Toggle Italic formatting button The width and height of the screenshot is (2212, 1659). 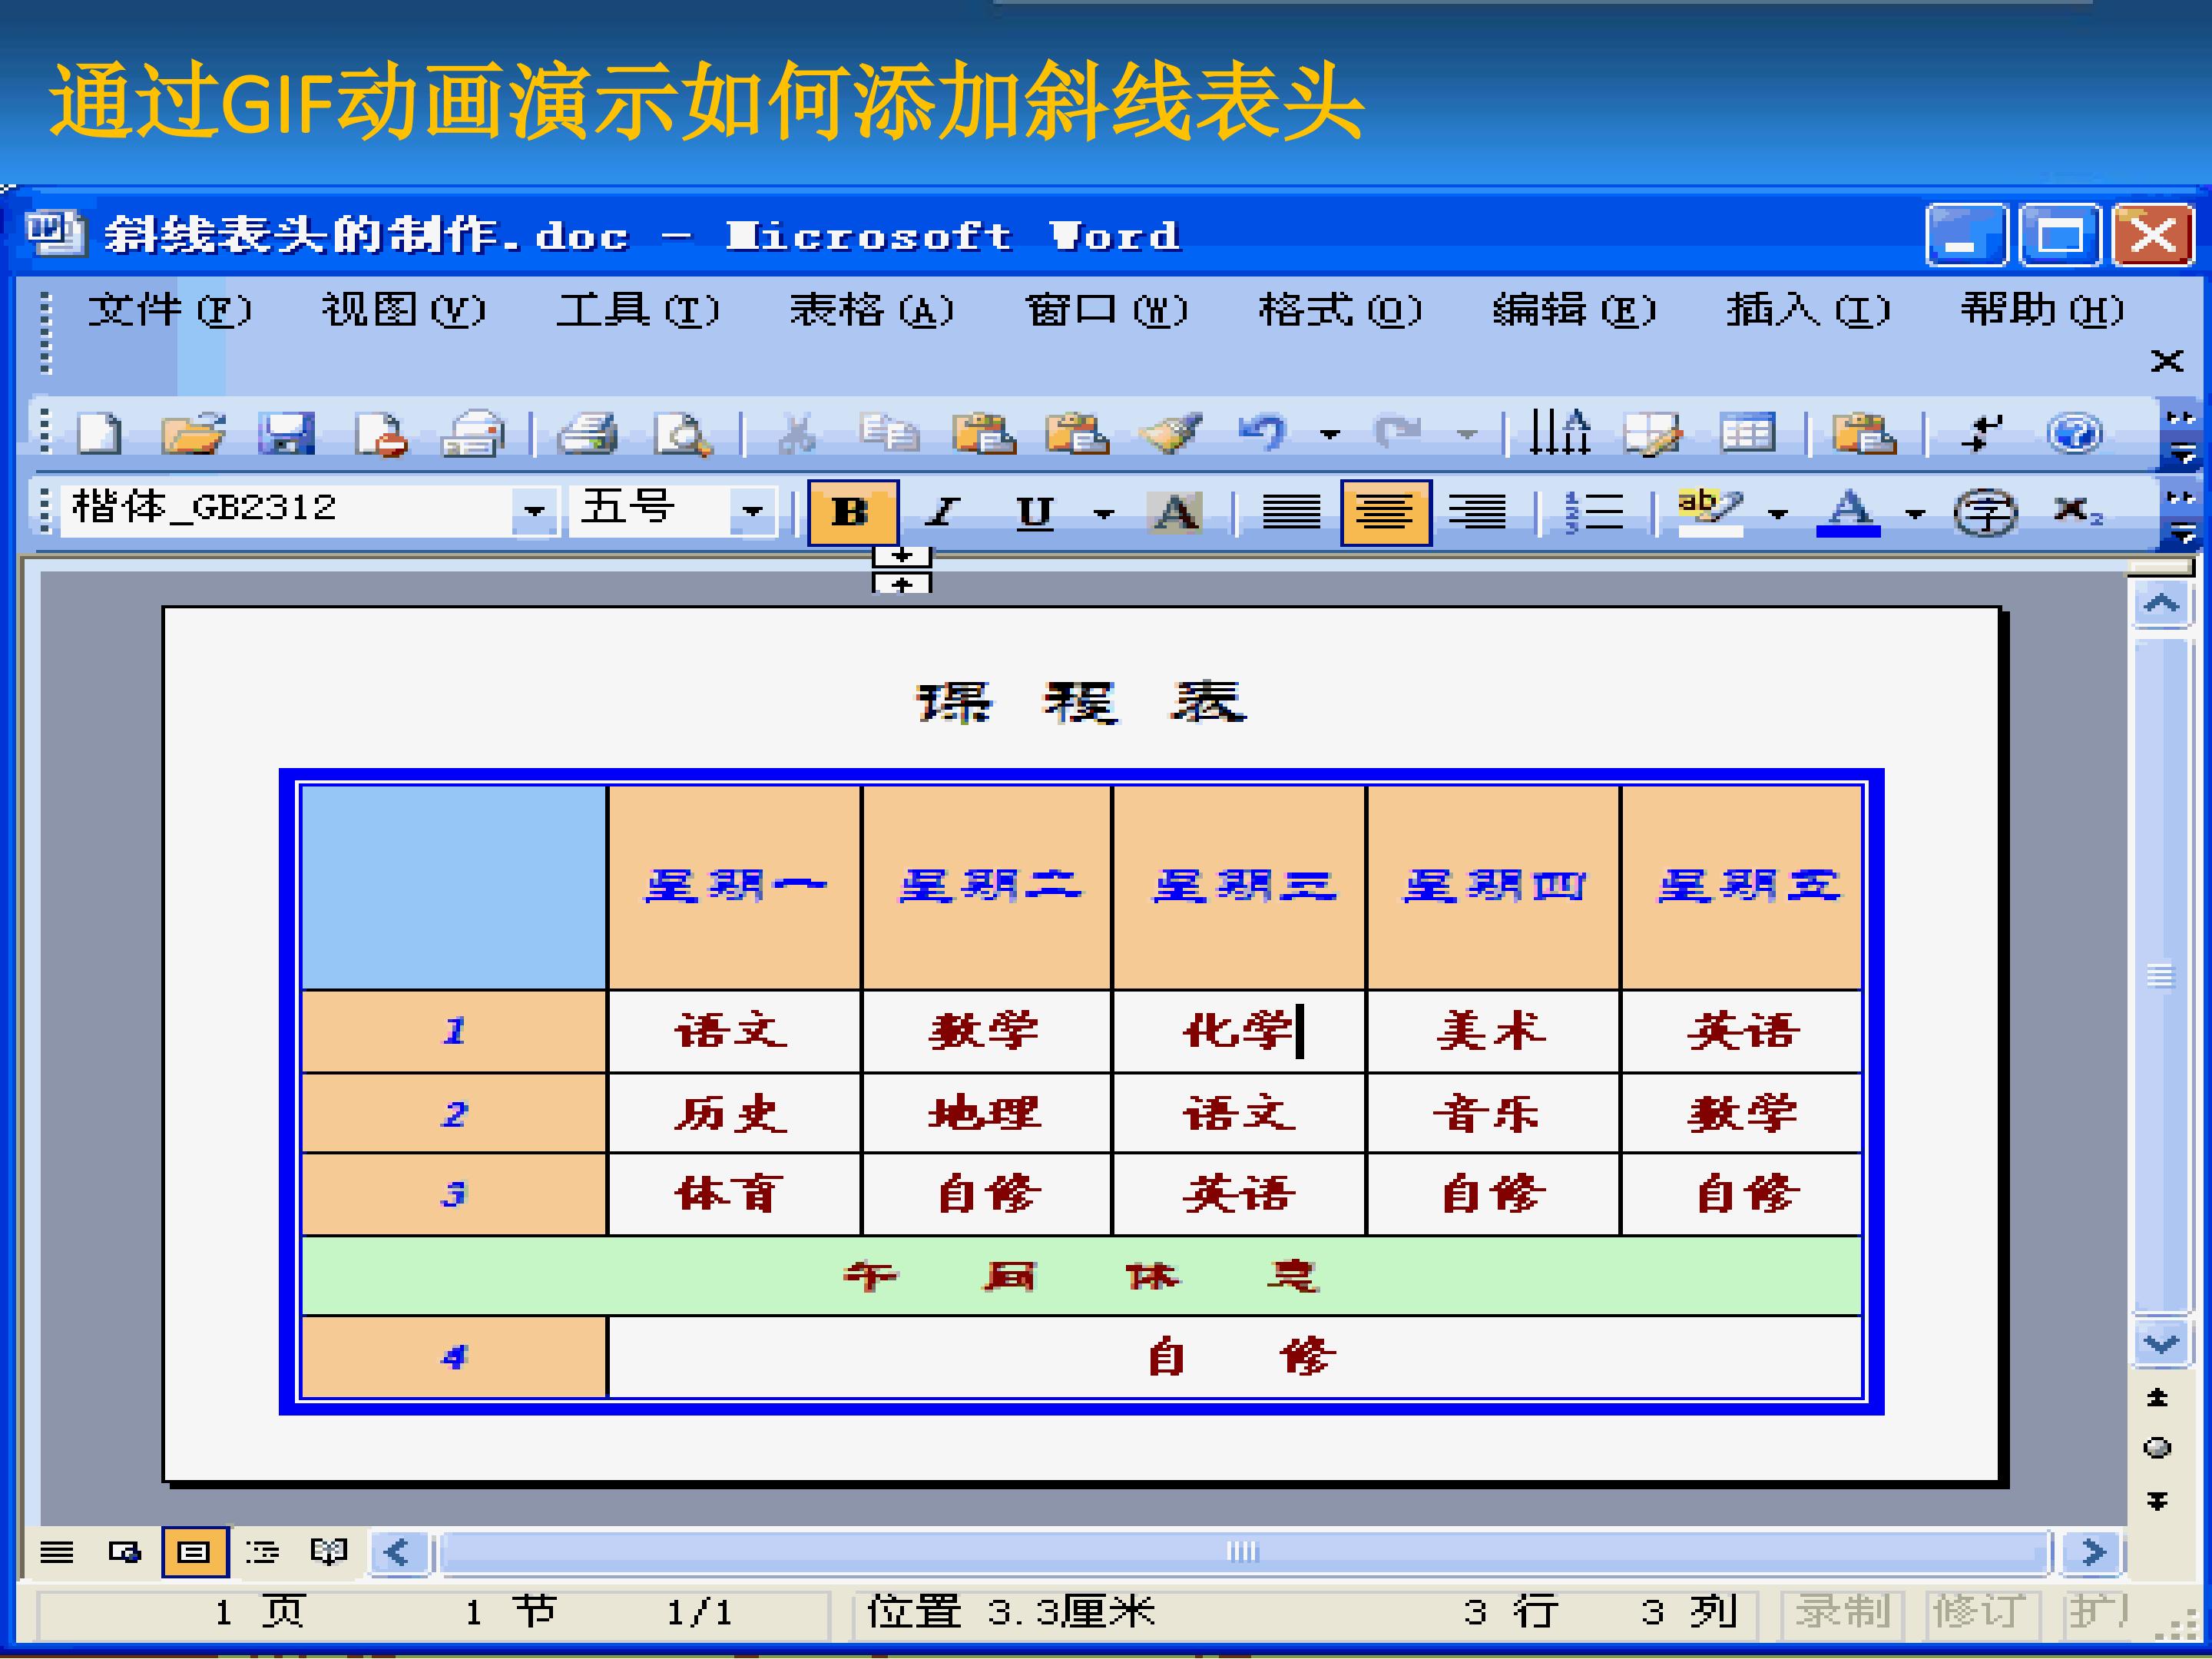[x=942, y=512]
